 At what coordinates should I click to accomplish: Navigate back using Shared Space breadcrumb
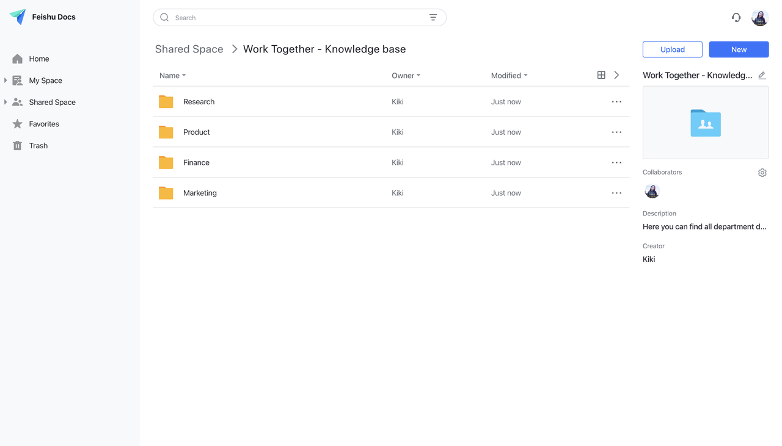point(189,49)
